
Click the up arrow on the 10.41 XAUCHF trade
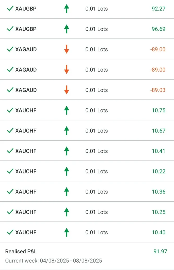point(67,151)
